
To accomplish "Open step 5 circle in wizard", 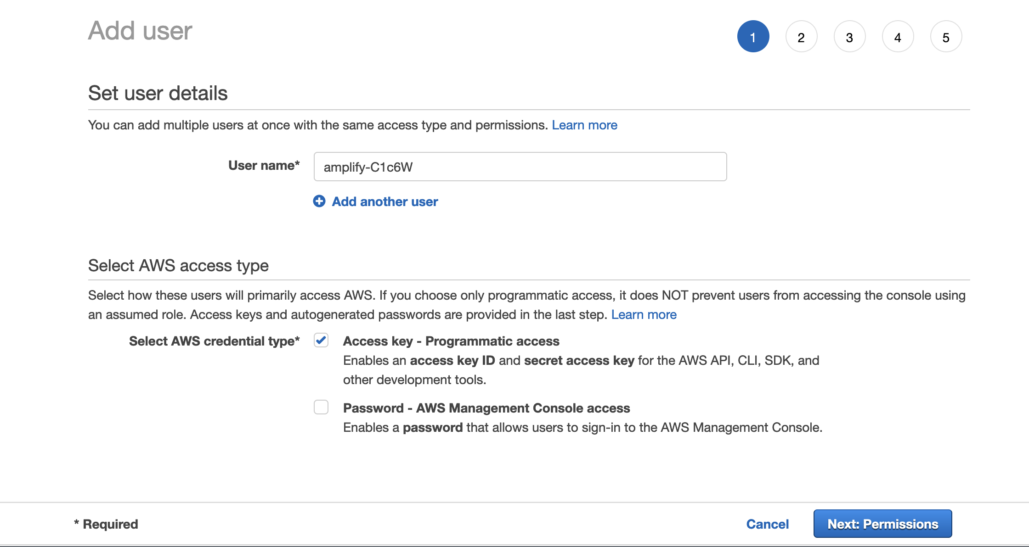I will pos(946,37).
